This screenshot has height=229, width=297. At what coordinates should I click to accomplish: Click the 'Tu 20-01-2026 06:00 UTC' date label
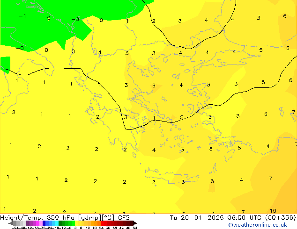tap(216, 218)
